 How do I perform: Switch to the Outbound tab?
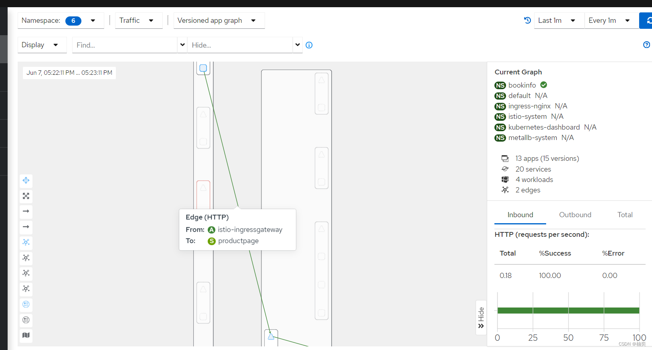click(575, 215)
